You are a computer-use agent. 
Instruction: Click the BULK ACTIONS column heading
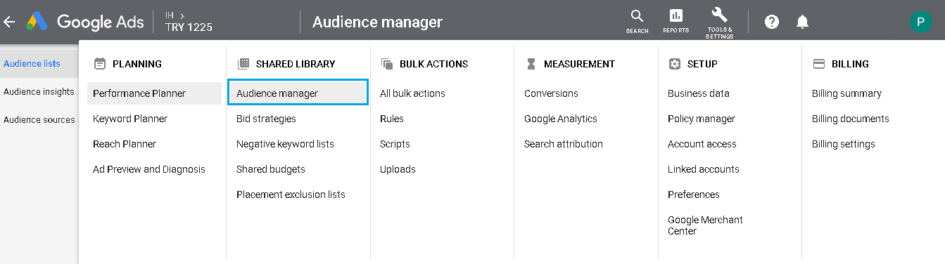(x=434, y=64)
